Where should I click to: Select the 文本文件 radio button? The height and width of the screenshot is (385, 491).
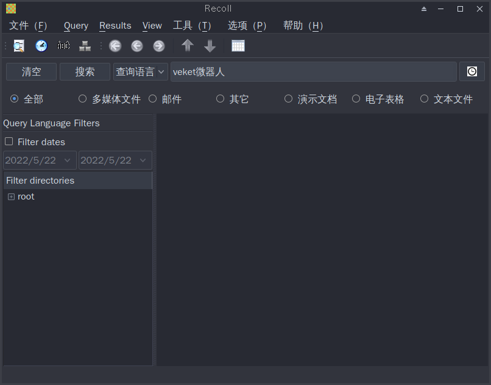[425, 99]
